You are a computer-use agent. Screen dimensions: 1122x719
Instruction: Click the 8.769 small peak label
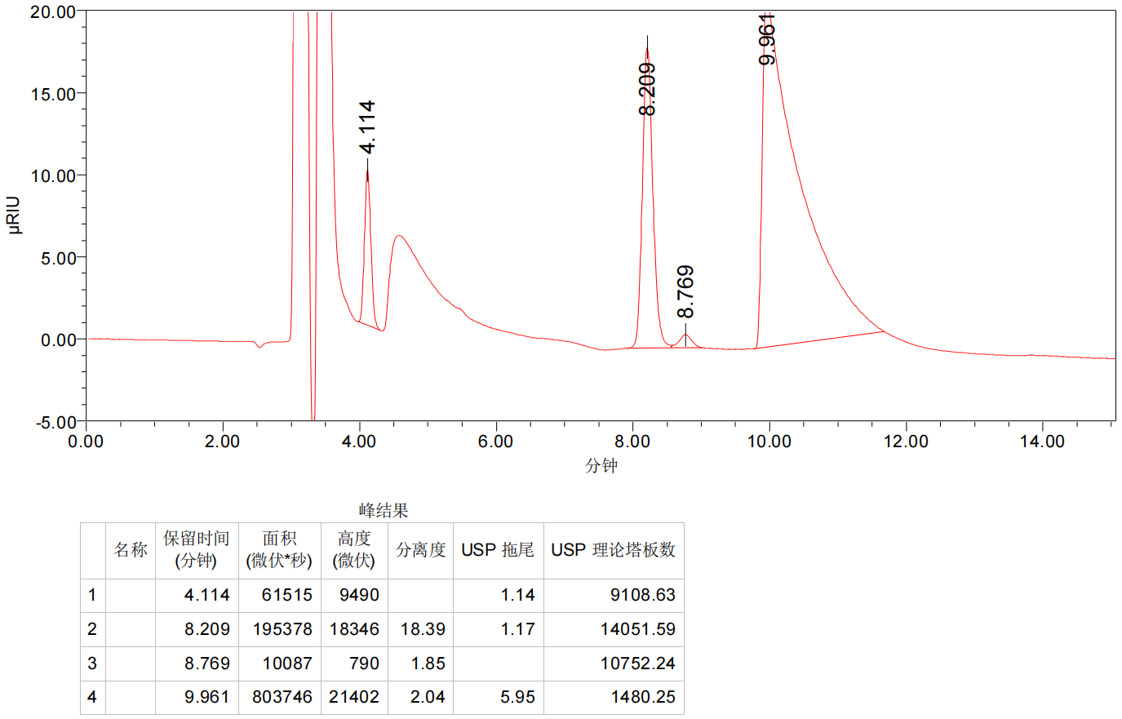click(x=685, y=291)
